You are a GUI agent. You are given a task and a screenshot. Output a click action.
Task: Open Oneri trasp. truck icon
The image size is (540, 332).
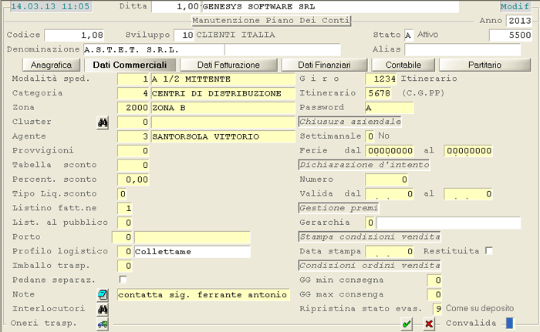tap(102, 324)
